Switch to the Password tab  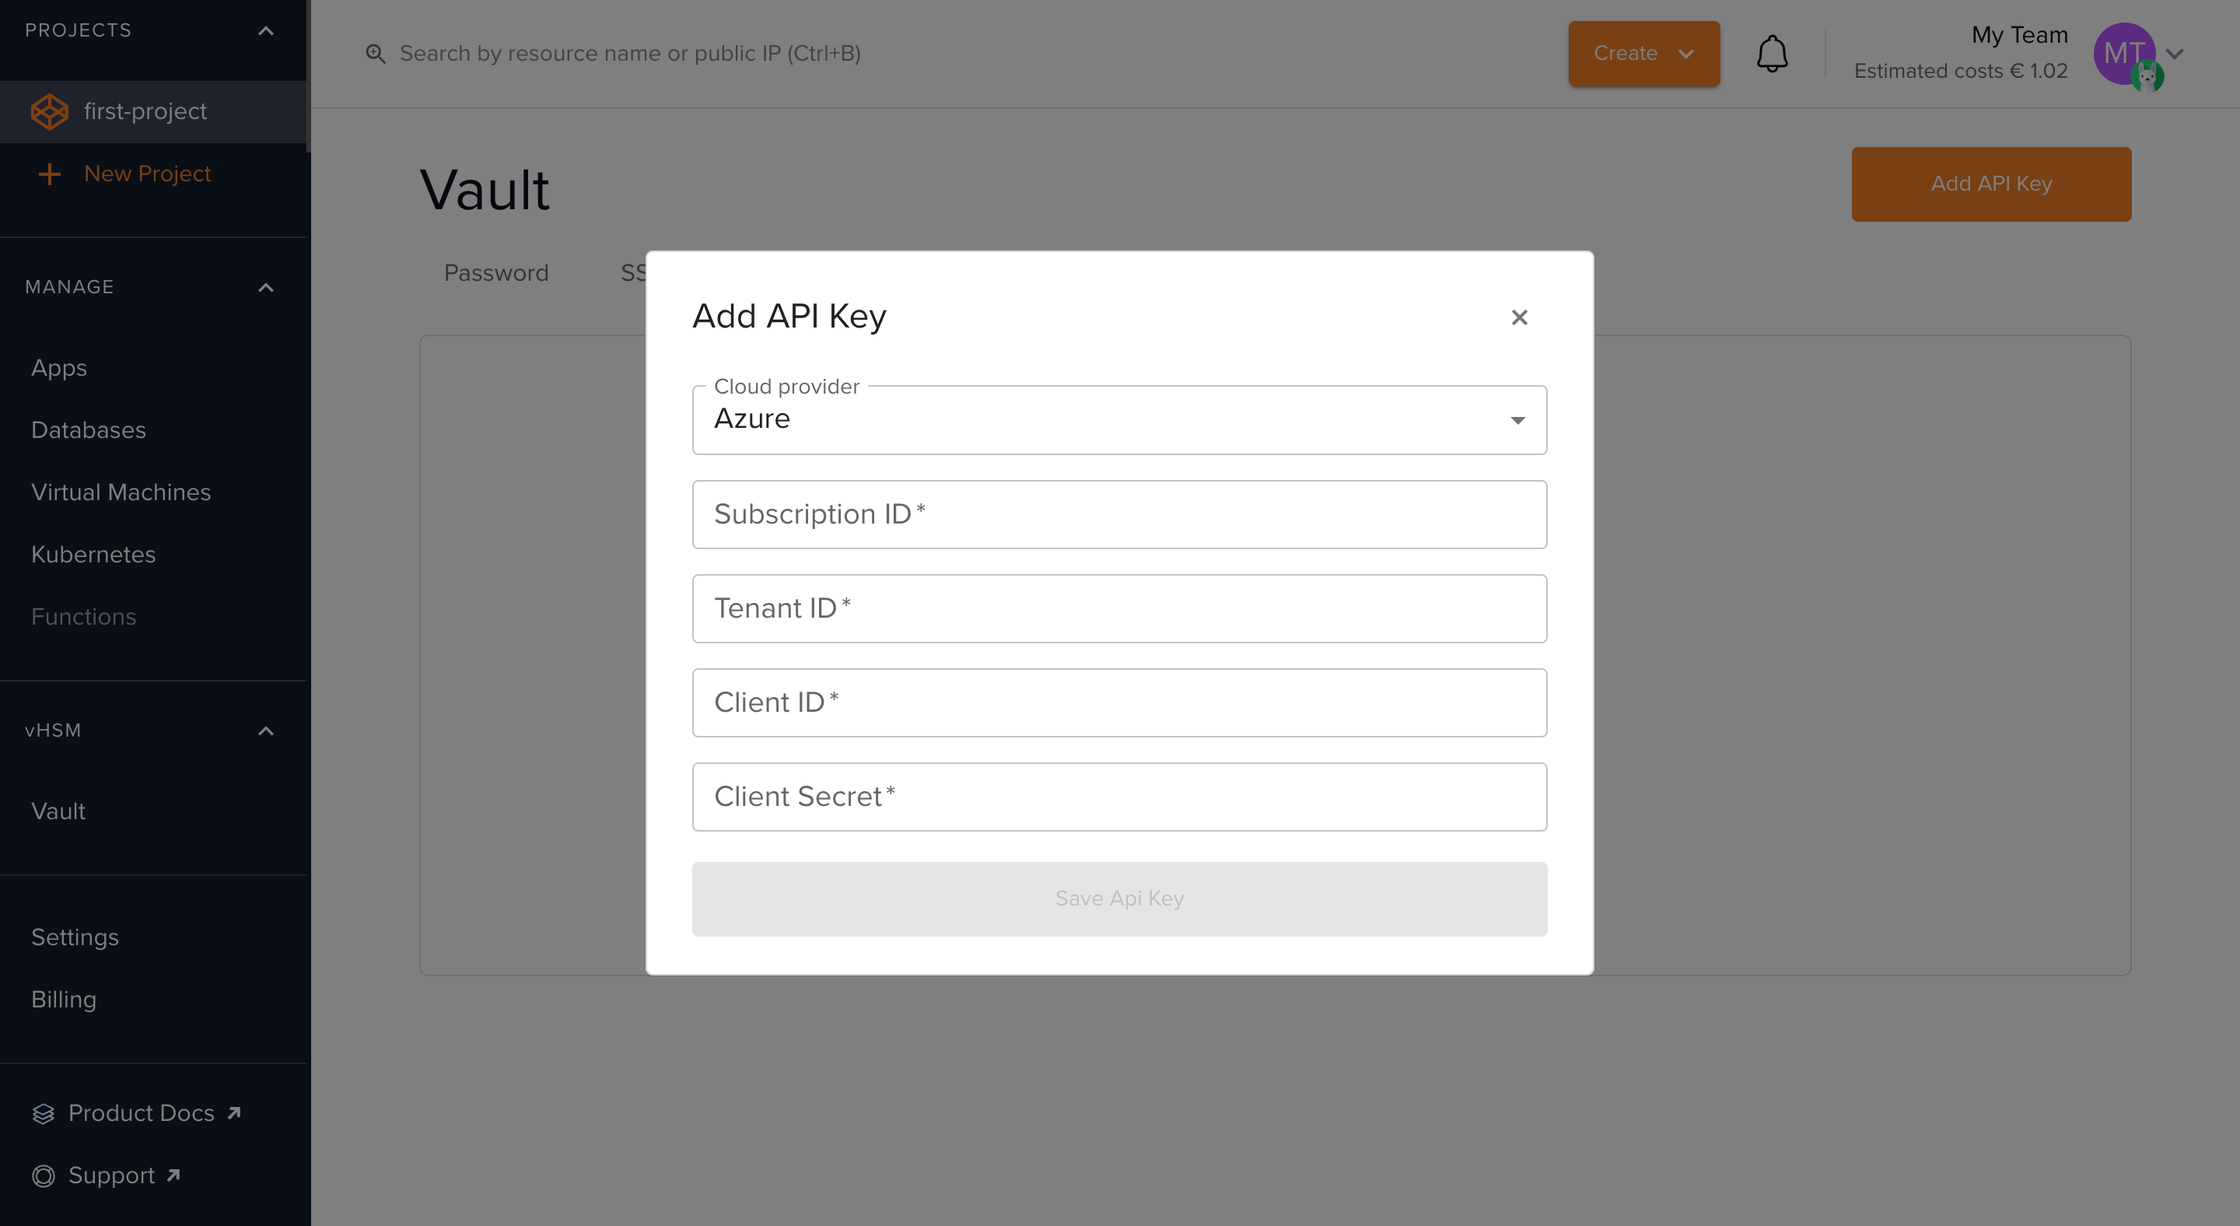tap(495, 273)
